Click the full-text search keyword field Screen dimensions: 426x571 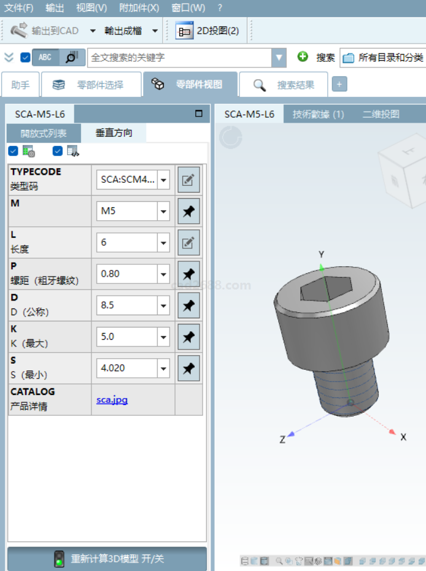coord(180,58)
